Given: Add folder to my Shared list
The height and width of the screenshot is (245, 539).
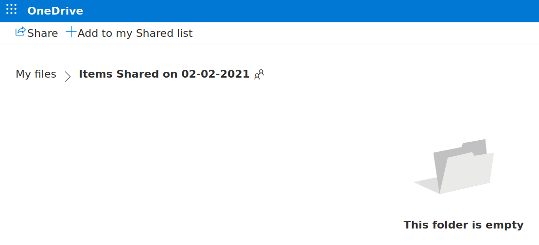Looking at the screenshot, I should click(129, 33).
